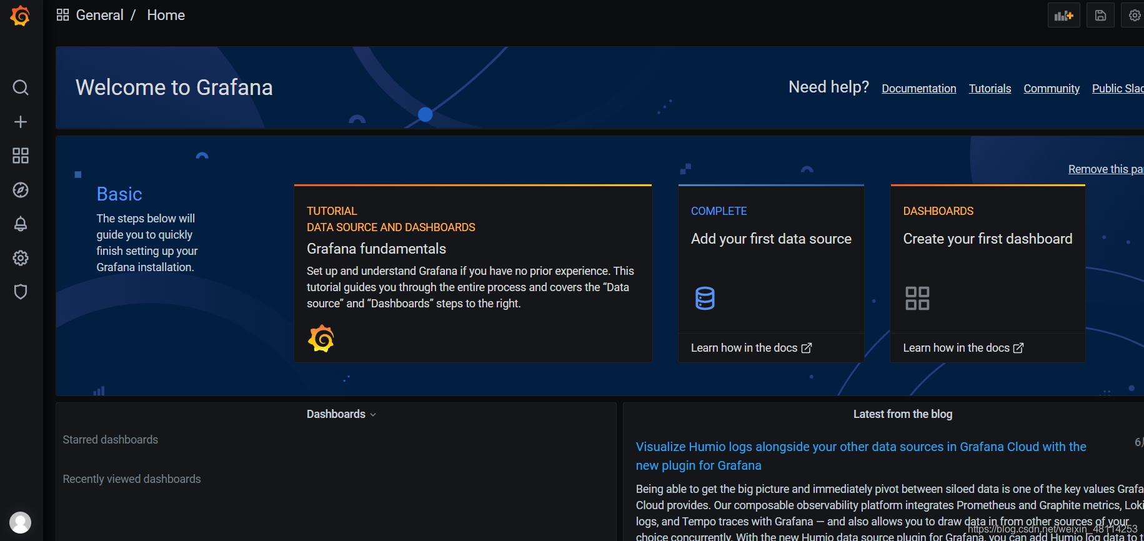Click Learn how in docs under dashboard card

(963, 348)
